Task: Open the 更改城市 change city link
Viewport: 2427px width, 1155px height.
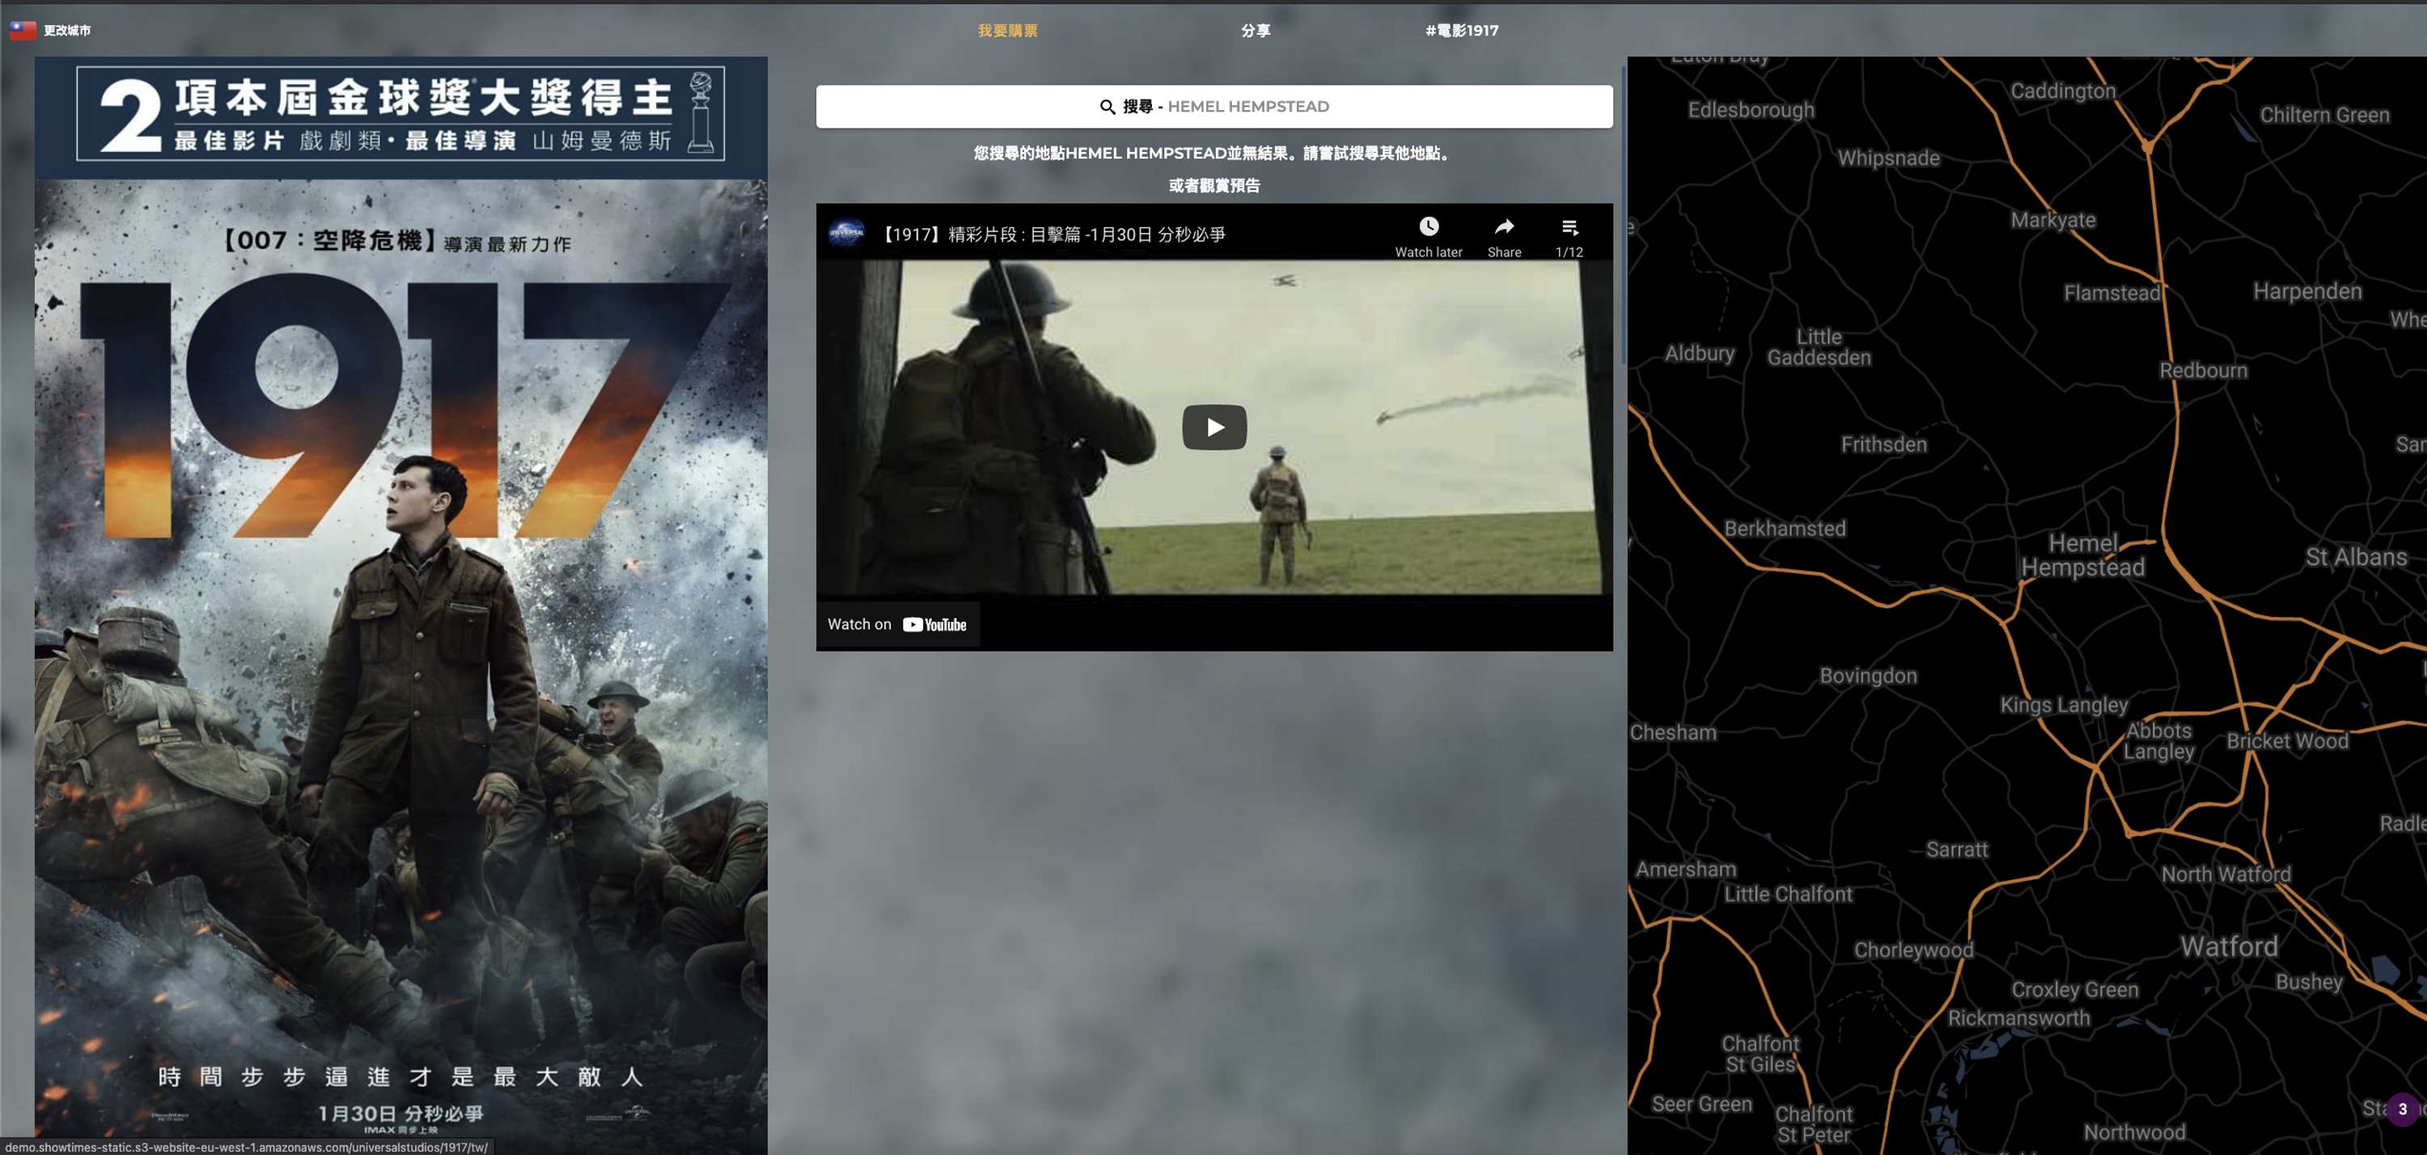Action: point(67,30)
